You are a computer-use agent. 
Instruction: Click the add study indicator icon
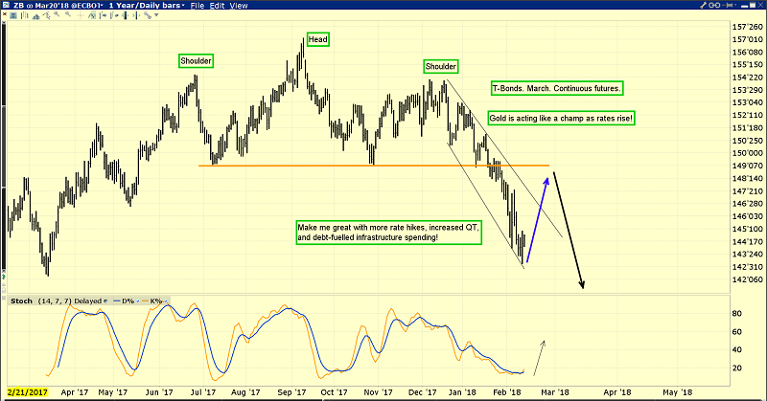[92, 15]
